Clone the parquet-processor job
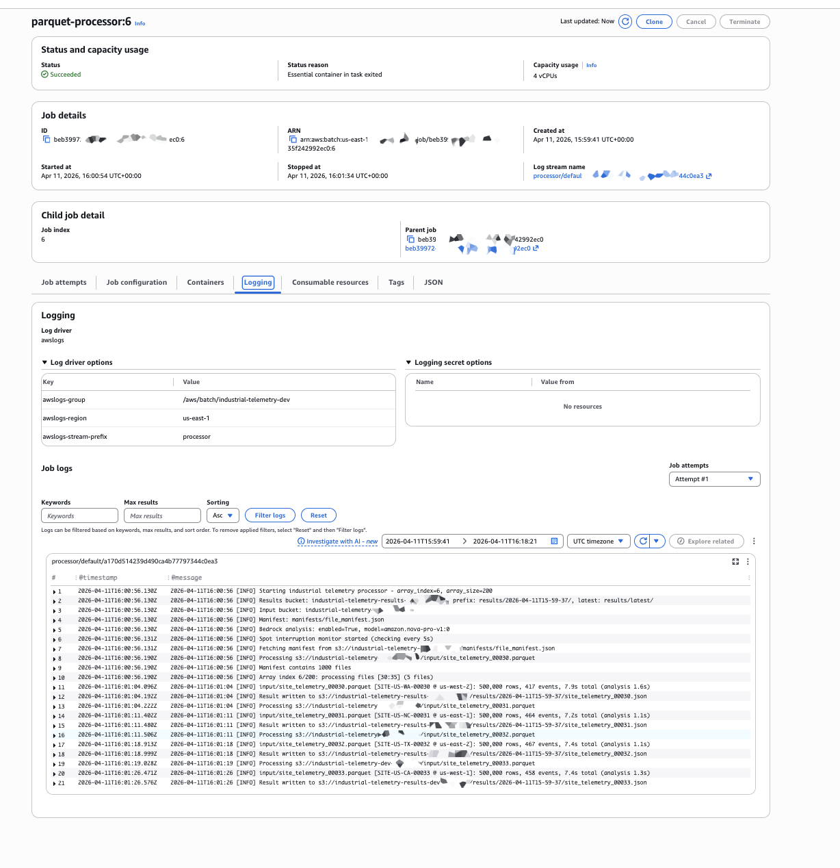This screenshot has width=840, height=868. coord(654,21)
